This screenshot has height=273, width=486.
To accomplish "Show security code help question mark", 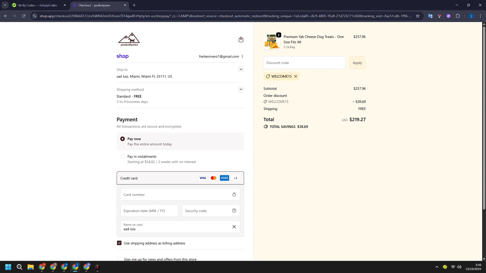I will point(234,211).
